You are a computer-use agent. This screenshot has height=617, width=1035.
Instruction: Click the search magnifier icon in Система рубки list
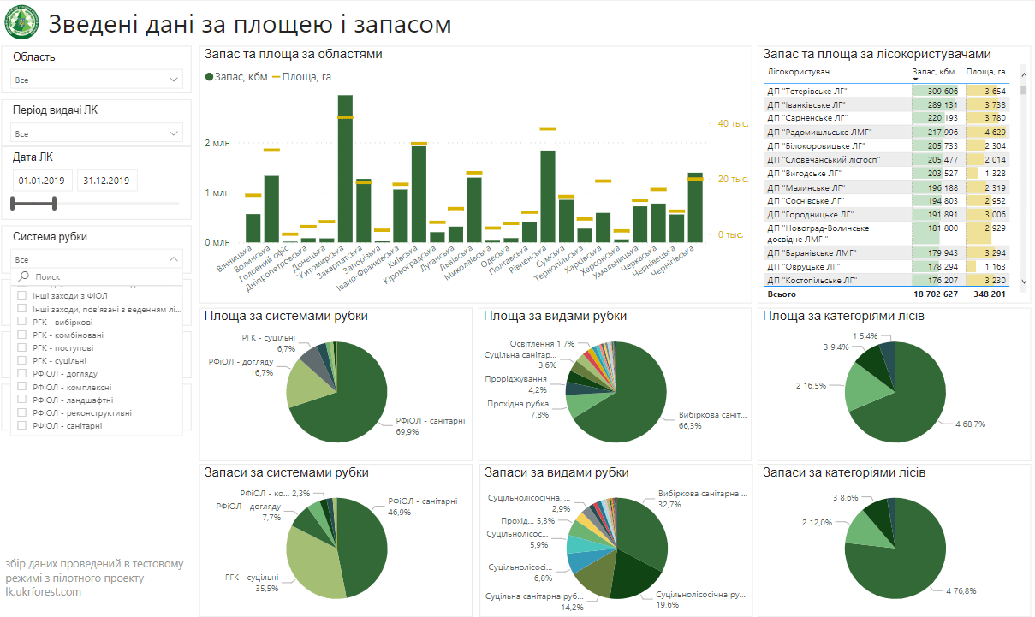click(24, 277)
